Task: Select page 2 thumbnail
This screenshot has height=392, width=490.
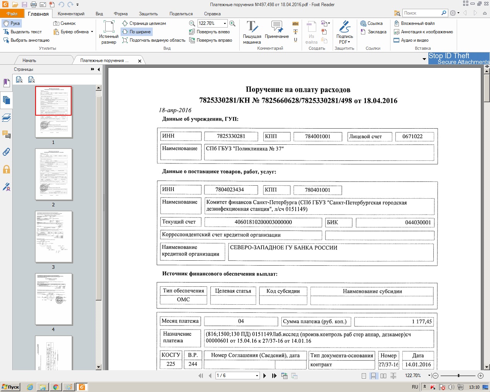Action: click(54, 175)
